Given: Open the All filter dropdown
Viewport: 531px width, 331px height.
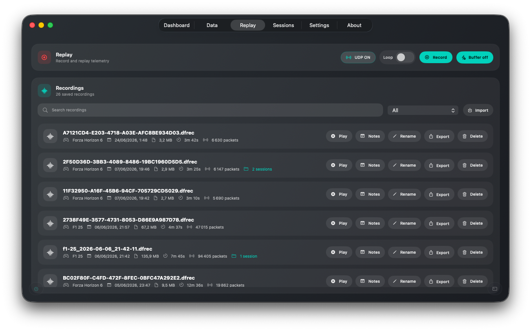Looking at the screenshot, I should pos(423,110).
